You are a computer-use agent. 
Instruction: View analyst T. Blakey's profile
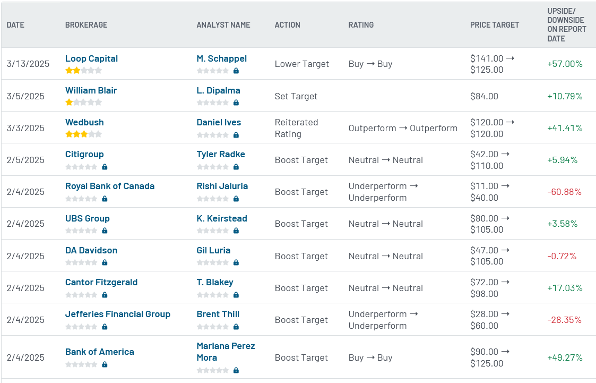(215, 283)
